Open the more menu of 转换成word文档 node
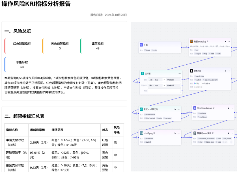239x172 pixels. tap(232, 133)
